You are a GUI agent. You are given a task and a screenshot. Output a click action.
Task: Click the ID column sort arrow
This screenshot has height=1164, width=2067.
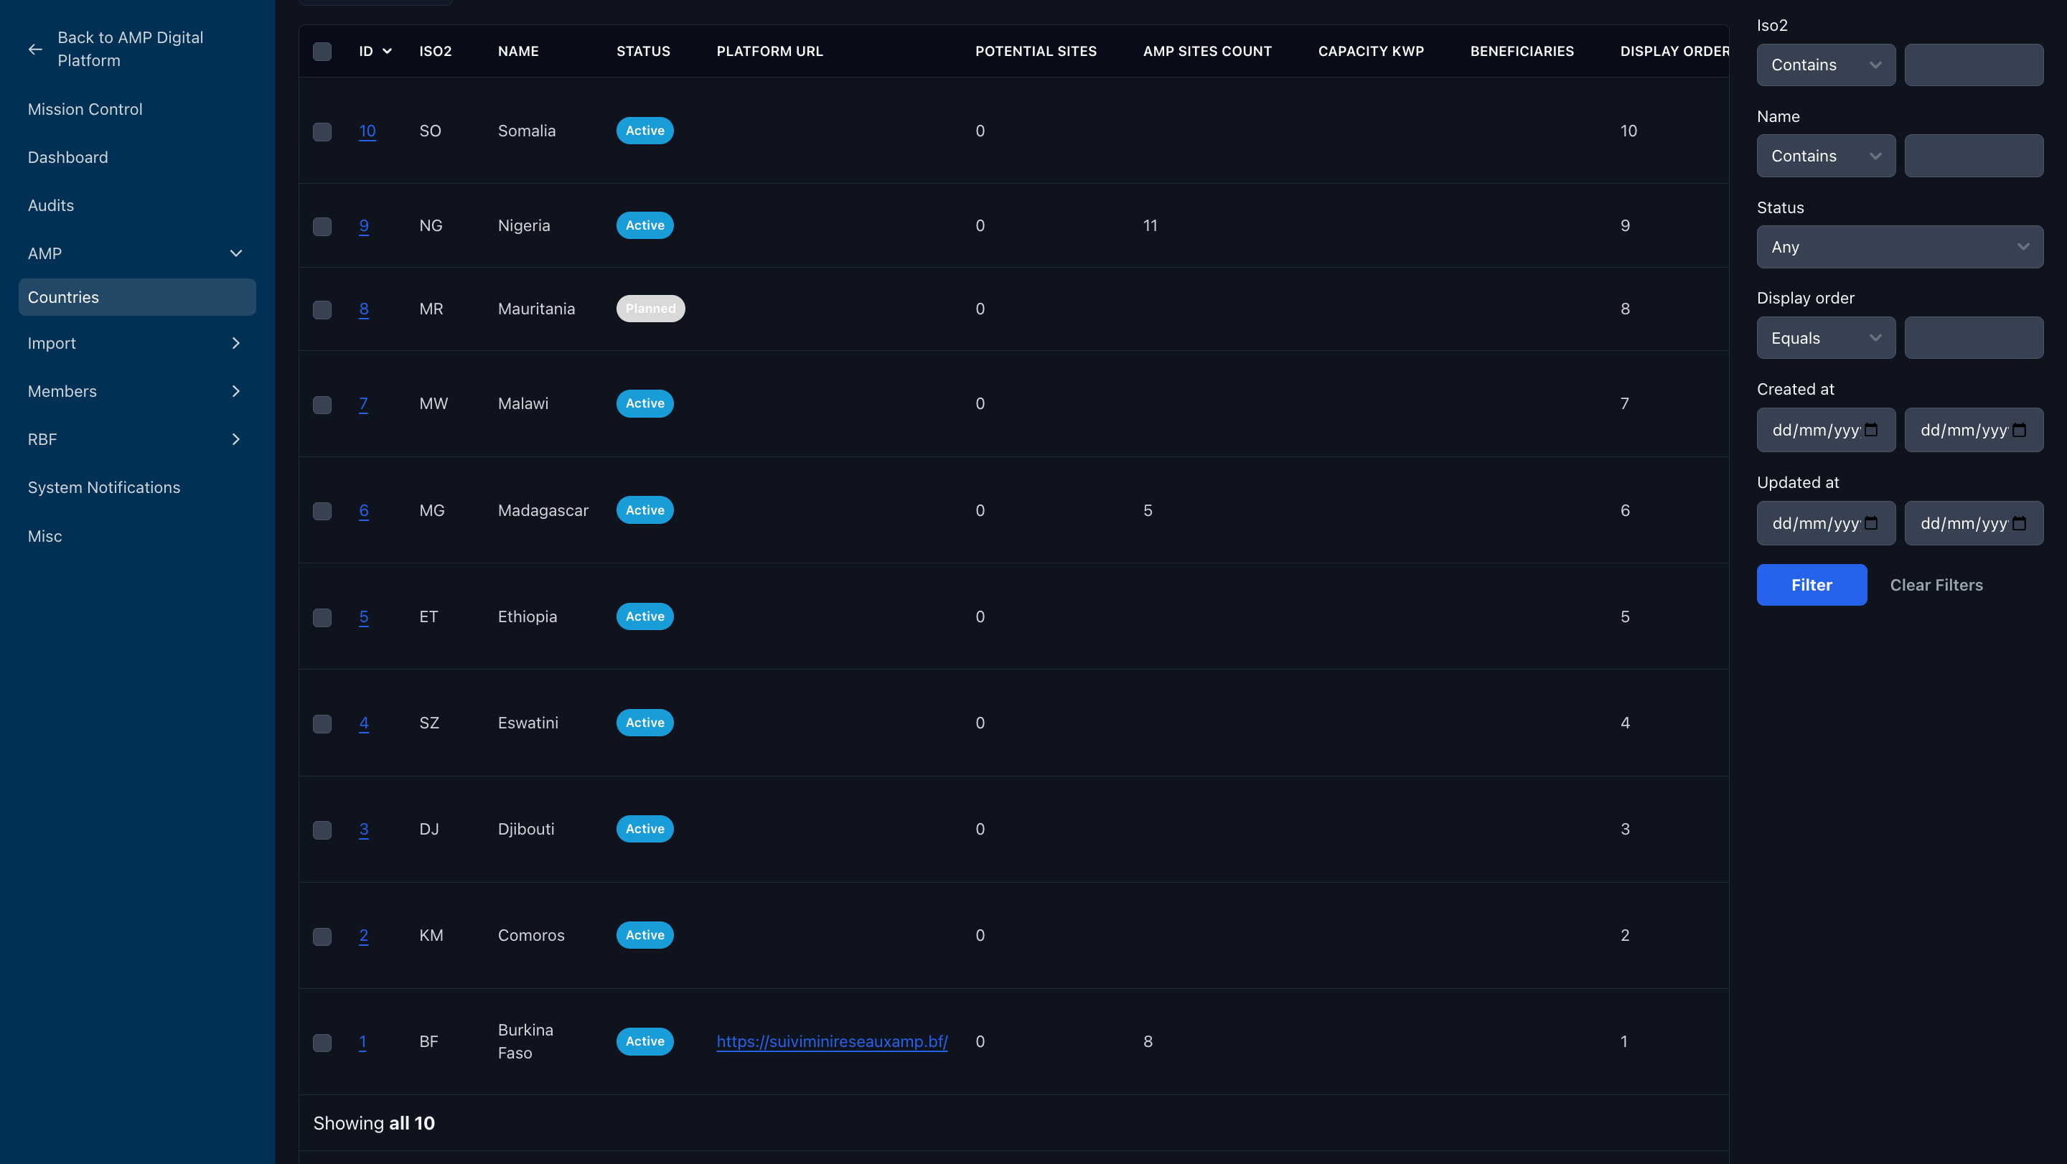pyautogui.click(x=387, y=52)
